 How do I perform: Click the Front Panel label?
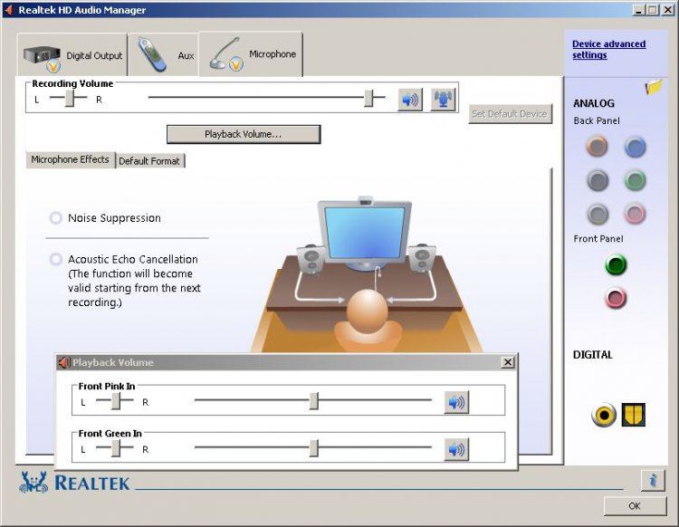point(598,239)
